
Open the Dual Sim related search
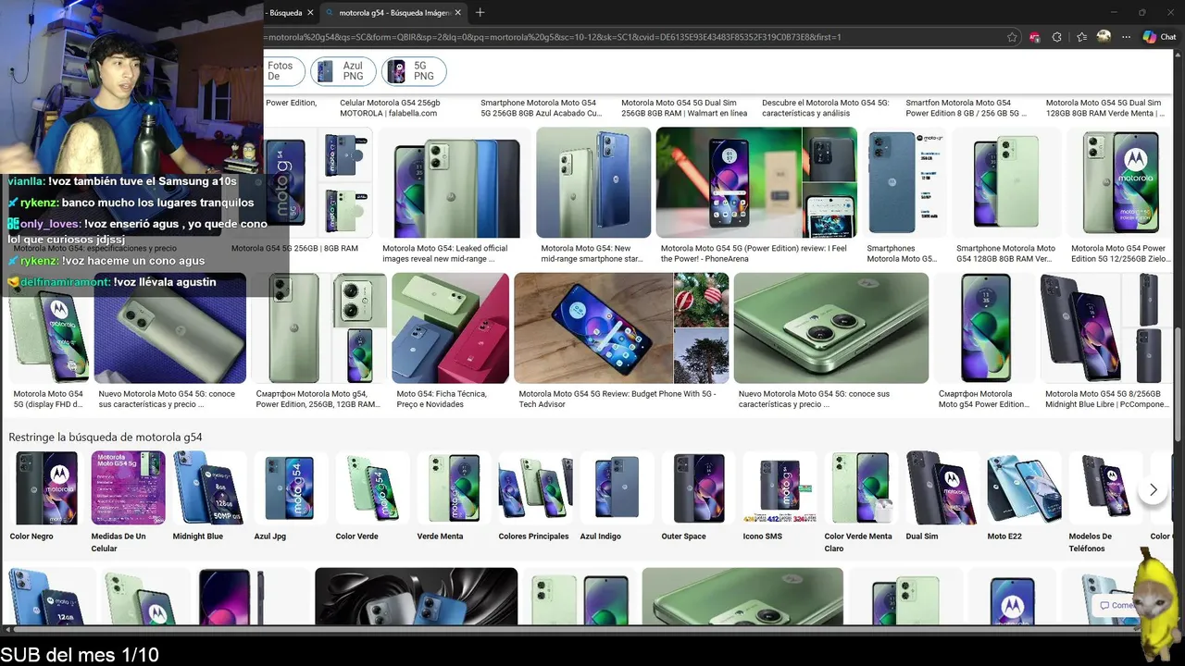pyautogui.click(x=942, y=496)
